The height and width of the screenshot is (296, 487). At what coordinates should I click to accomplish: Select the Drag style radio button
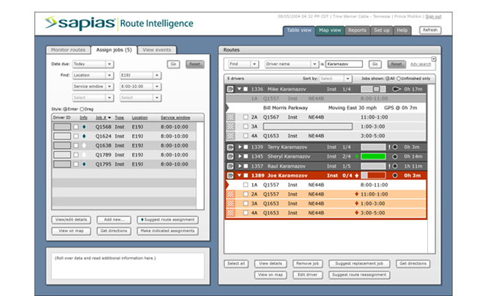pos(82,109)
